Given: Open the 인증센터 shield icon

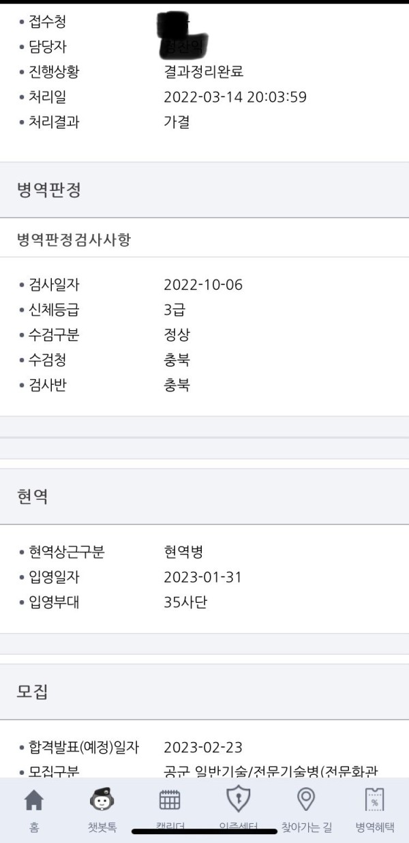Looking at the screenshot, I should point(238,799).
